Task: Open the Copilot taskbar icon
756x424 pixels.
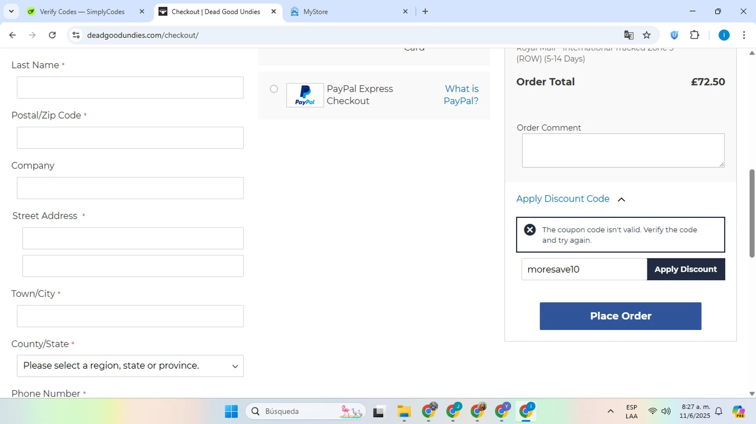Action: tap(739, 411)
